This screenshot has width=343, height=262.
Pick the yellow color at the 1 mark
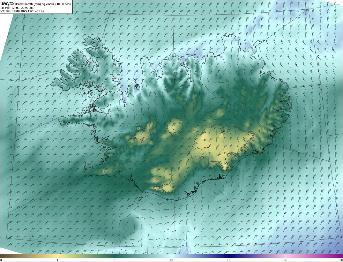click(x=57, y=256)
